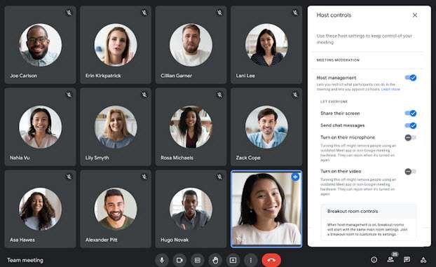Enable Turn on their microphone switch
The height and width of the screenshot is (267, 436).
pos(411,137)
